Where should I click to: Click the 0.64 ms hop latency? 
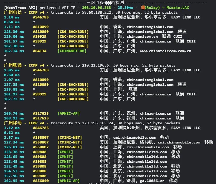[x=12, y=22]
